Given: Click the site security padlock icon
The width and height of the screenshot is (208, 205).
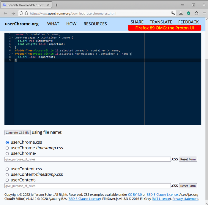Looking at the screenshot, I should [x=26, y=13].
